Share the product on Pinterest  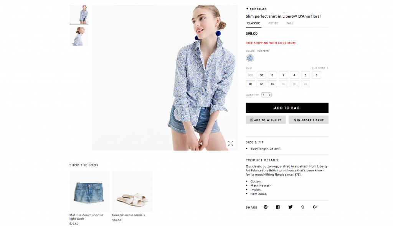[266, 207]
